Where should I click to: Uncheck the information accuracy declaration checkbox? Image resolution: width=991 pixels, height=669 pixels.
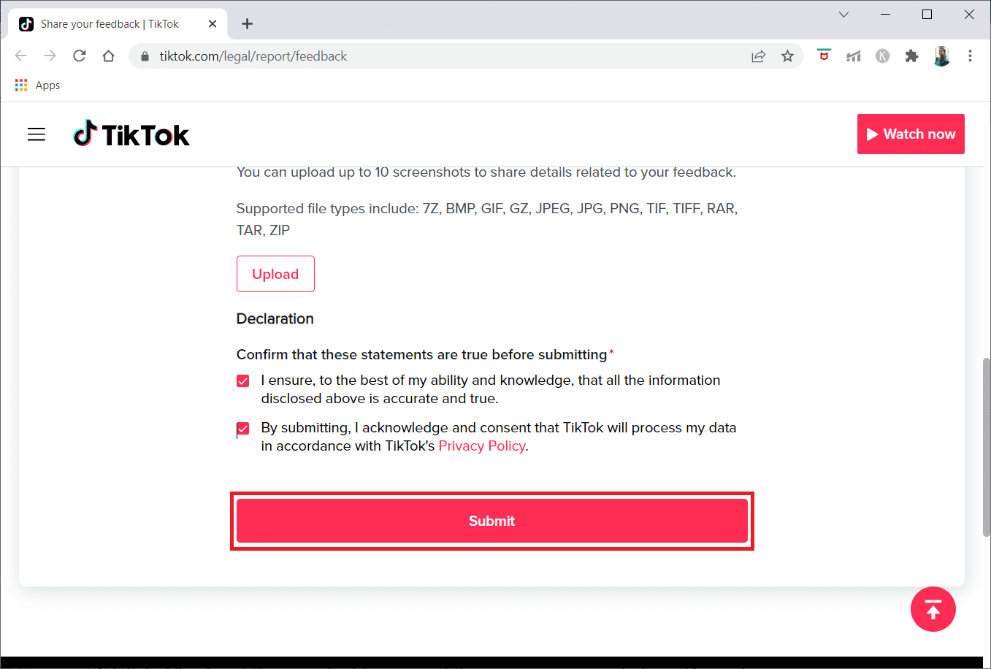[243, 381]
